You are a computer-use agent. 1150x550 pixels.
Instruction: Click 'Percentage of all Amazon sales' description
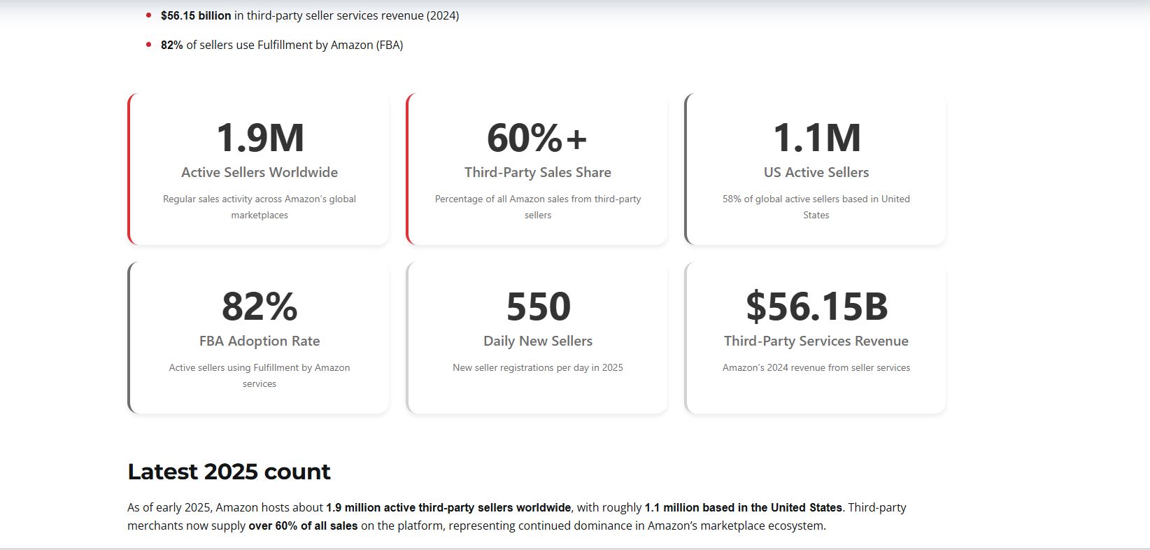(x=538, y=207)
